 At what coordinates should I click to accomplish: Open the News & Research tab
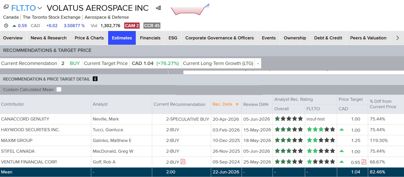pos(49,38)
